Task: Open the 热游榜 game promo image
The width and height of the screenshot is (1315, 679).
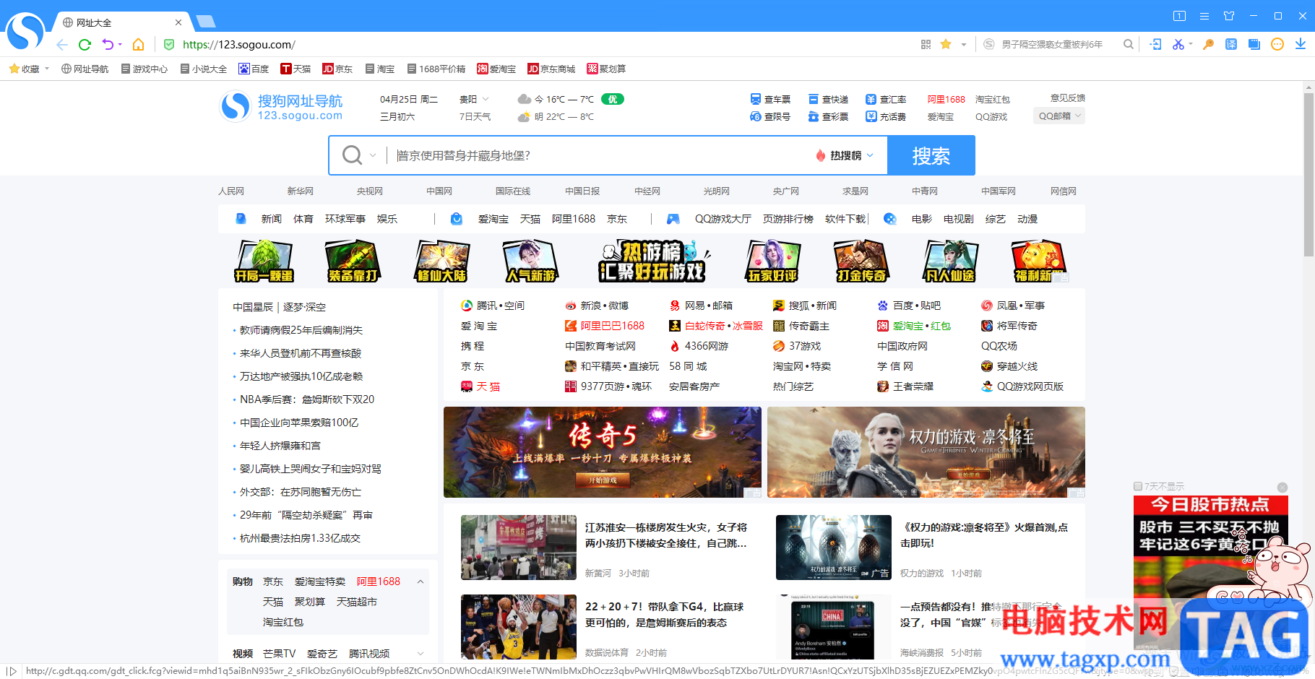Action: [654, 261]
